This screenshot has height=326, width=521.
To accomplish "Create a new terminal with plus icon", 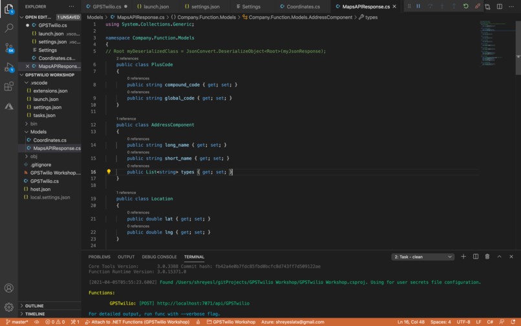I will pos(463,257).
